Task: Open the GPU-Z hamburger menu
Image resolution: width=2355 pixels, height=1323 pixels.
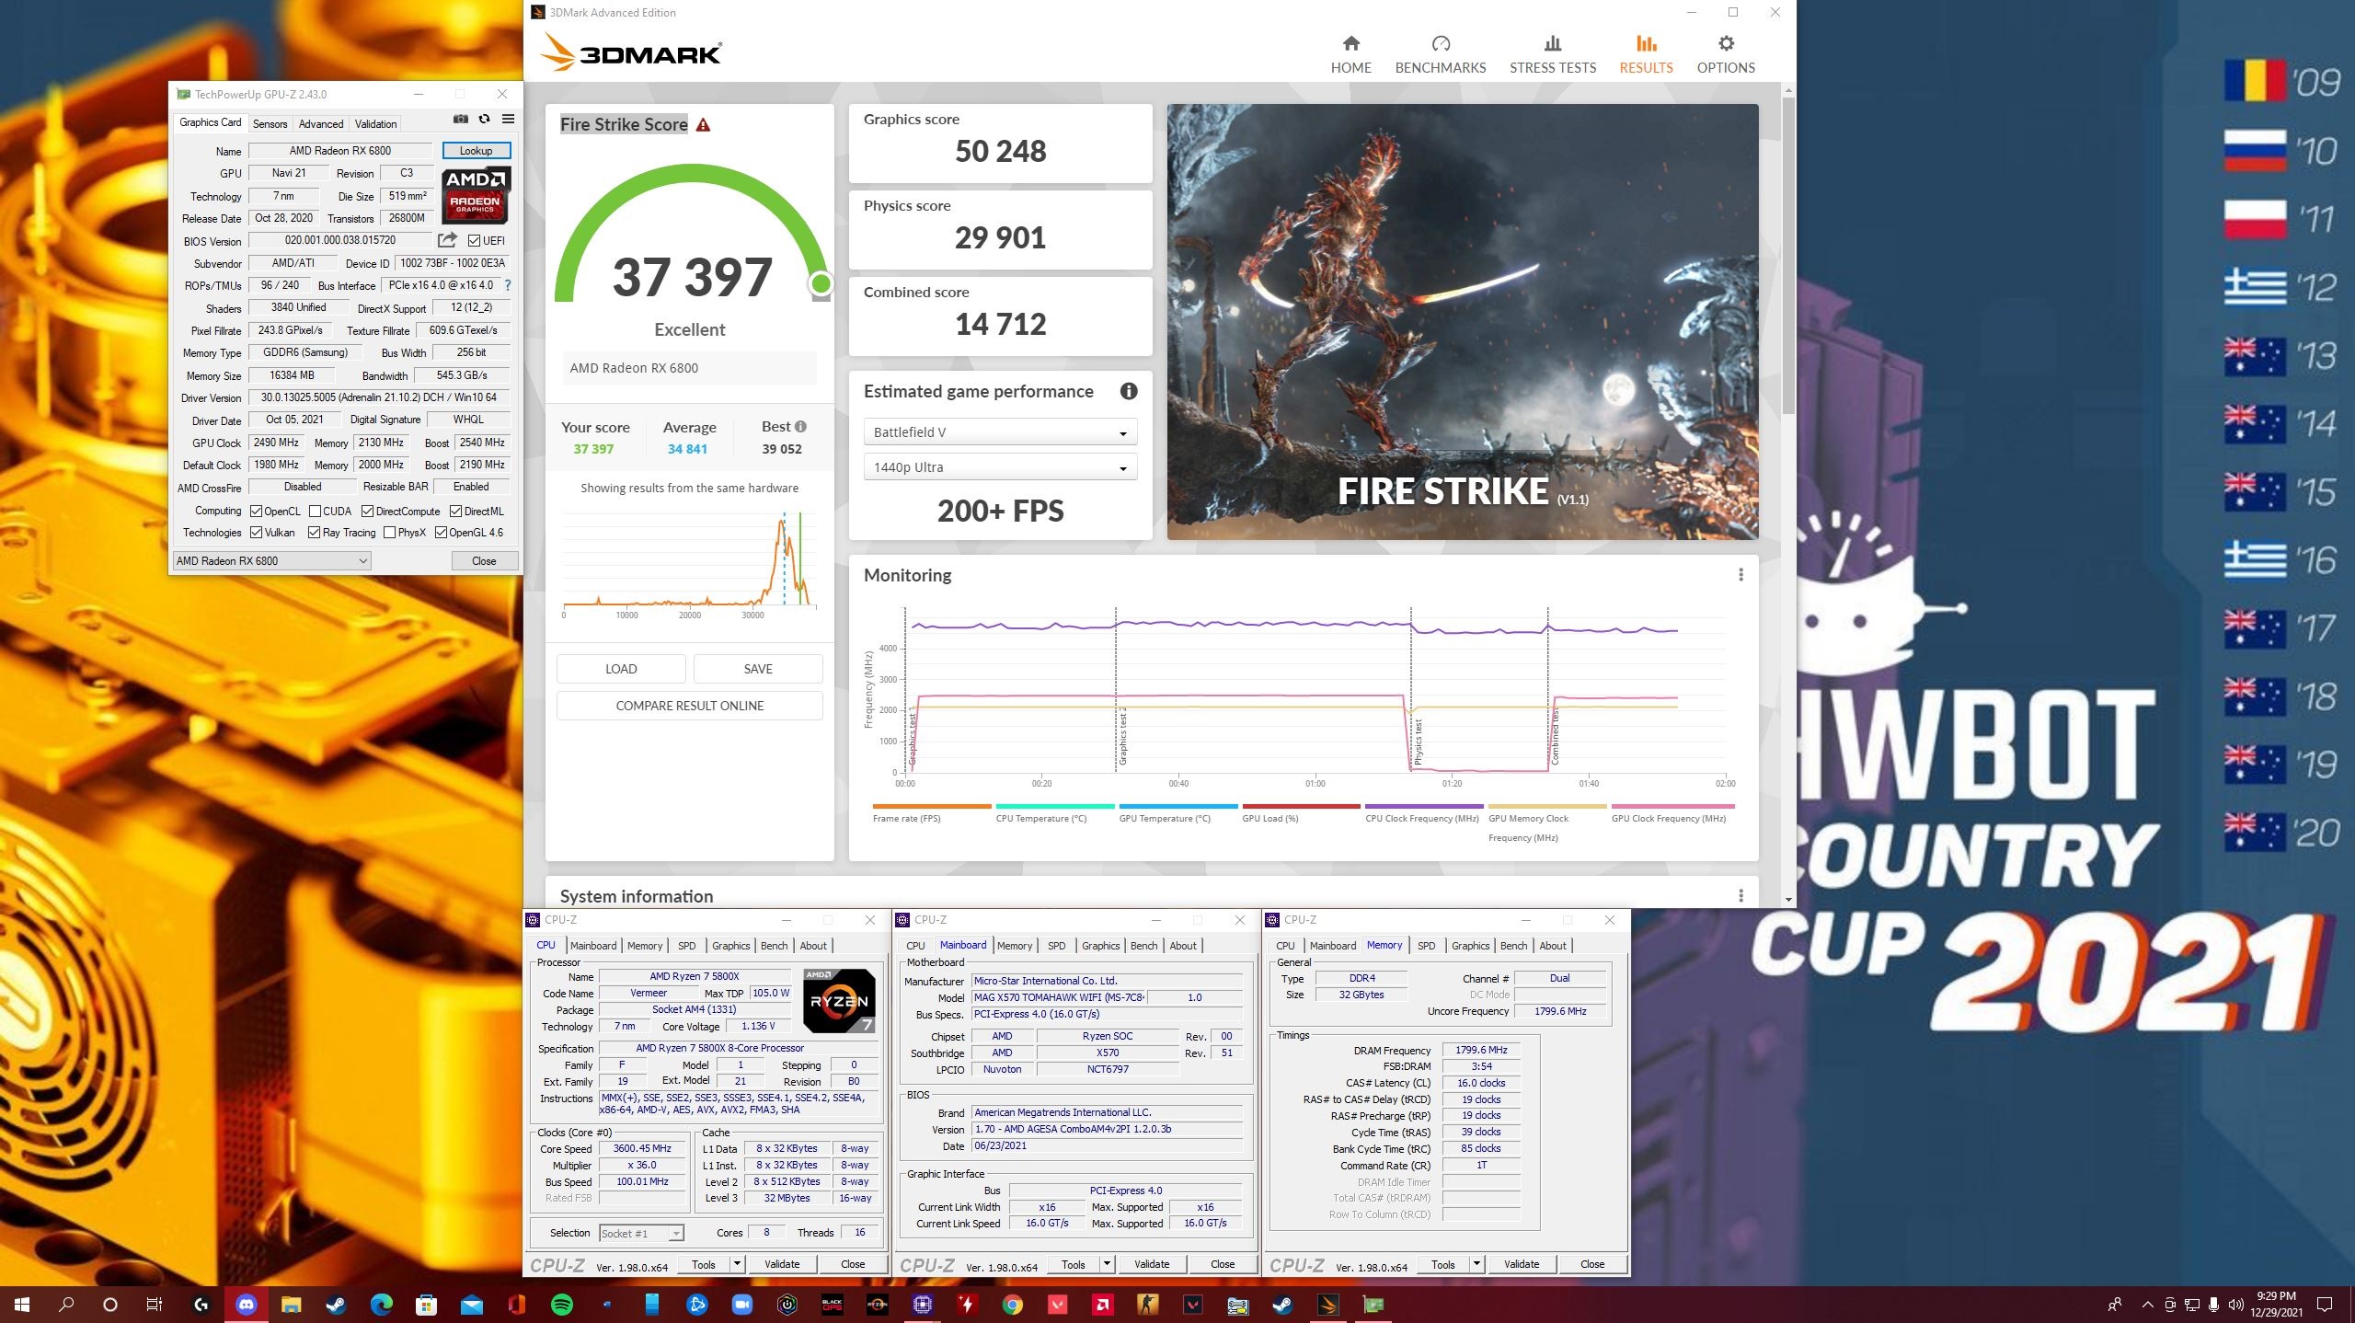Action: click(x=508, y=119)
